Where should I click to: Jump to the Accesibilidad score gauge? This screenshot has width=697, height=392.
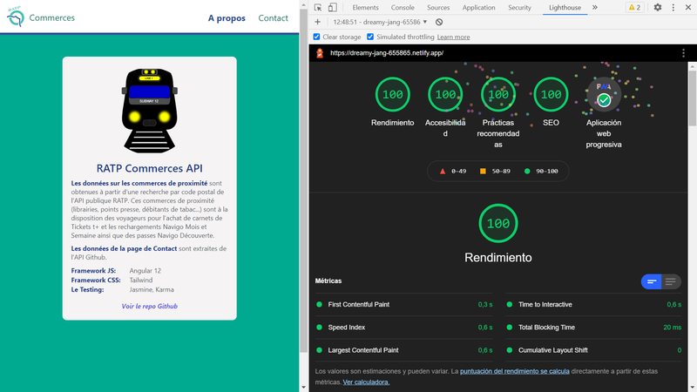click(445, 94)
